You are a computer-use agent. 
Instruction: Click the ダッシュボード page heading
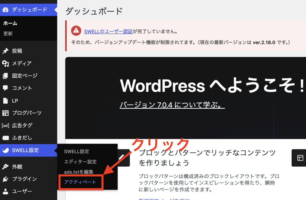[x=94, y=11]
